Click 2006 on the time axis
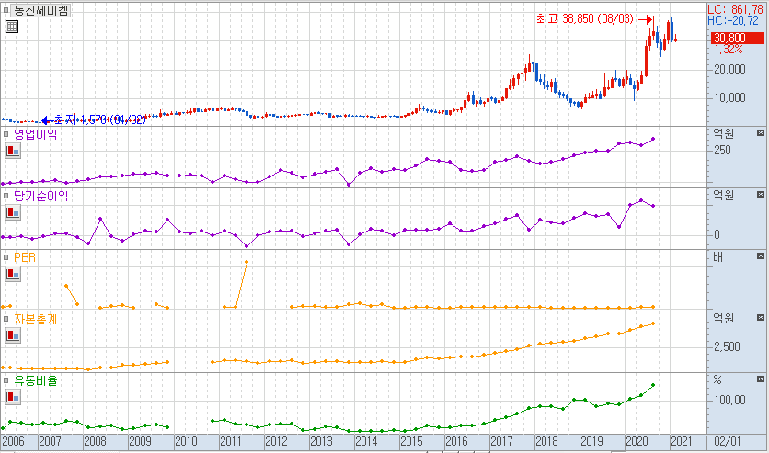The height and width of the screenshot is (453, 769). 13,441
